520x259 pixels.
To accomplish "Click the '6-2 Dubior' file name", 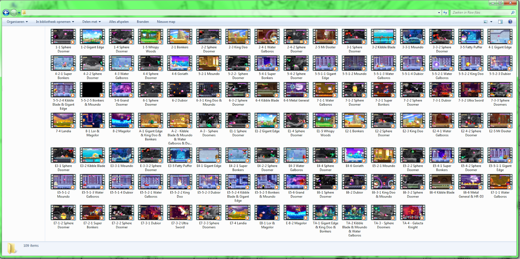I will click(180, 100).
